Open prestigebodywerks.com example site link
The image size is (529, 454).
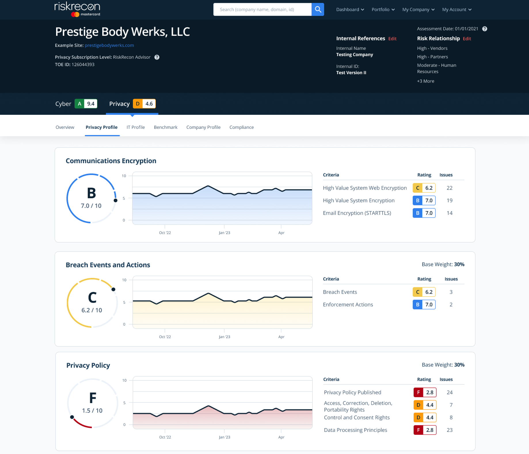tap(109, 45)
